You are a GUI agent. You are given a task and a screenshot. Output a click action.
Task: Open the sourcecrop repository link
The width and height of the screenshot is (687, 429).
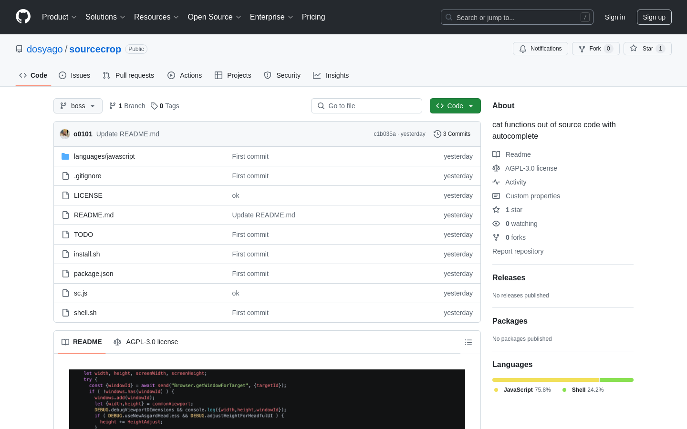[95, 49]
